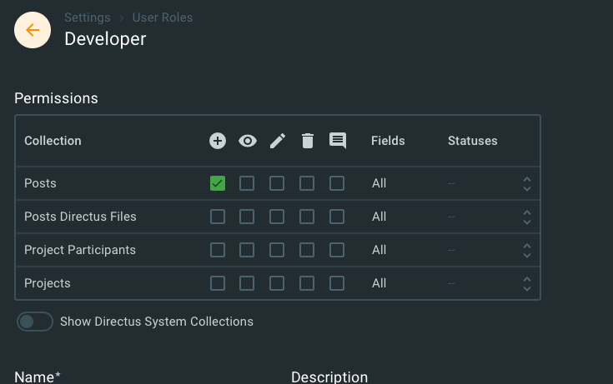The height and width of the screenshot is (384, 613).
Task: Click the edit (pencil) column header icon
Action: point(278,141)
